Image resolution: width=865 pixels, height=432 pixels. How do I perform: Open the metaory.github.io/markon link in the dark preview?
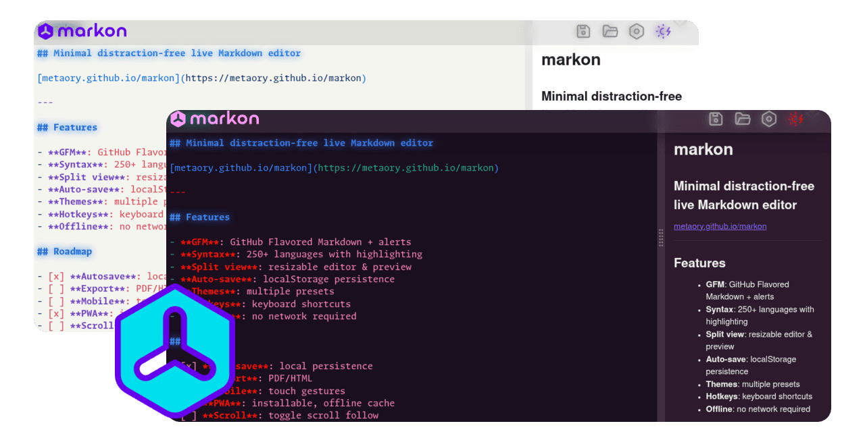point(720,226)
